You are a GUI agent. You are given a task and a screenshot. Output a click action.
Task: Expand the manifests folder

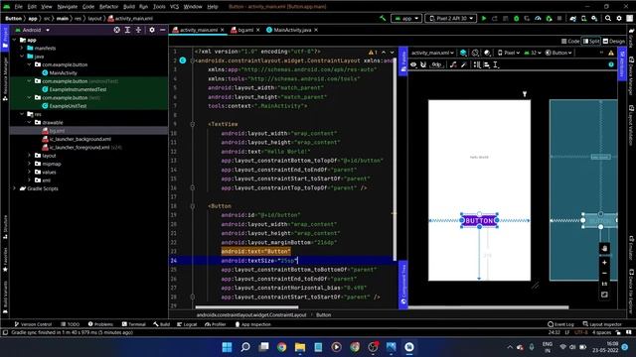22,49
